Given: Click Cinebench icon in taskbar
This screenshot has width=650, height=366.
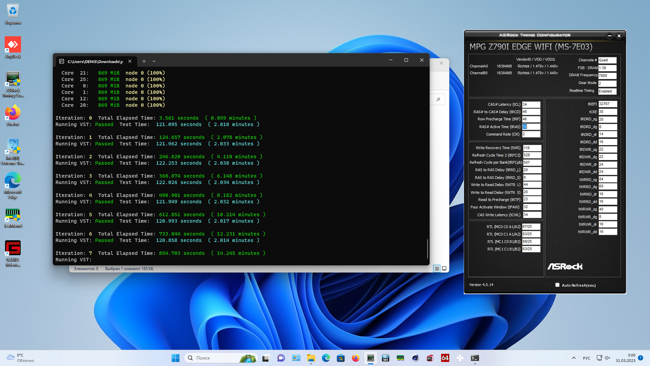Looking at the screenshot, I should tap(415, 358).
